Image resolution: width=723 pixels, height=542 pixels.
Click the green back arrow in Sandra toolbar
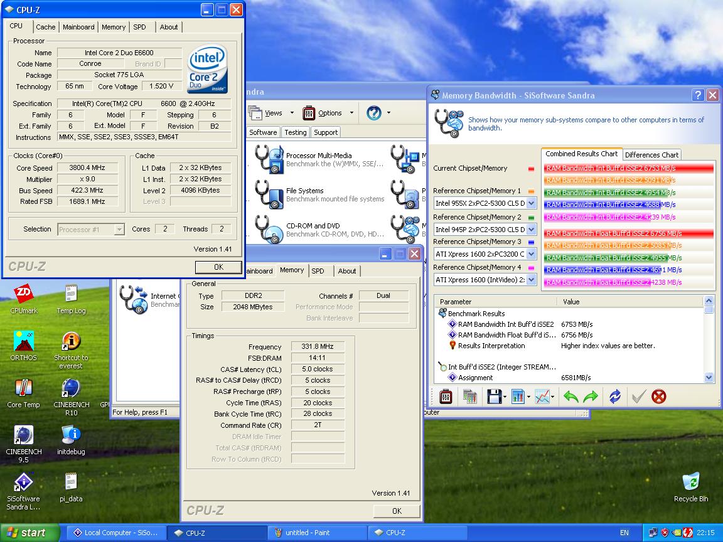tap(570, 396)
